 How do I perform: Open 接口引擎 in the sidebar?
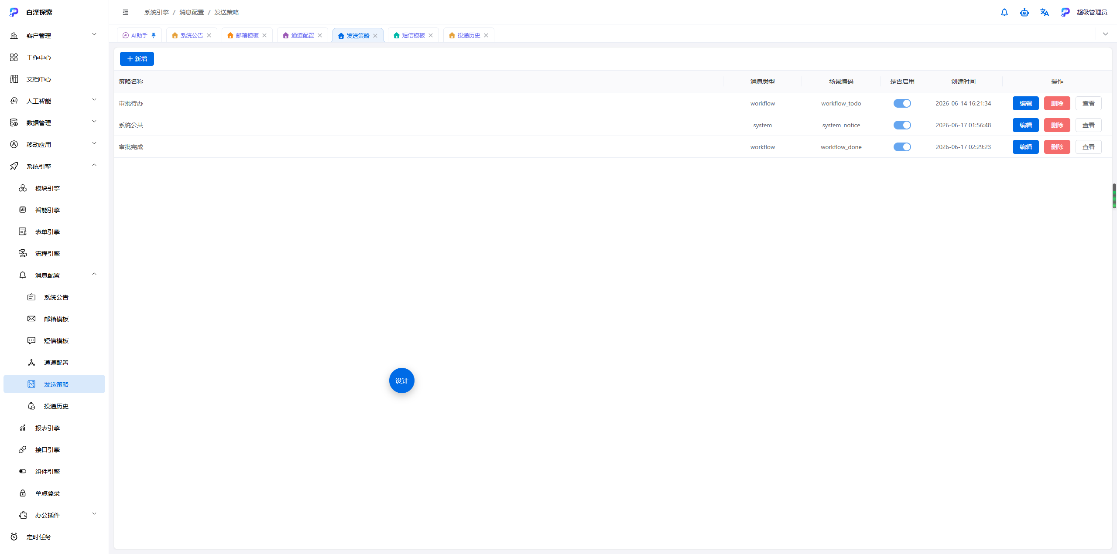tap(54, 449)
